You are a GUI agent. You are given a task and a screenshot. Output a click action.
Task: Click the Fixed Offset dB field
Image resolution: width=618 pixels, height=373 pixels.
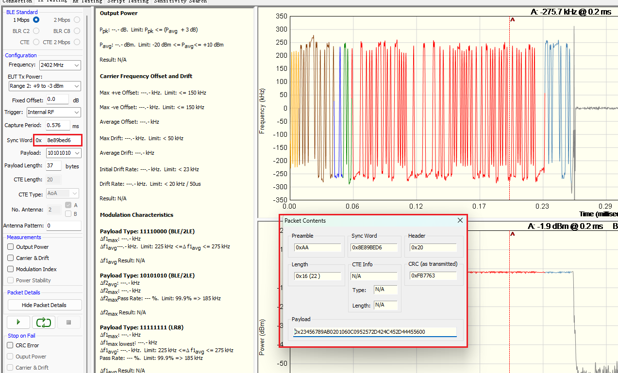[58, 99]
